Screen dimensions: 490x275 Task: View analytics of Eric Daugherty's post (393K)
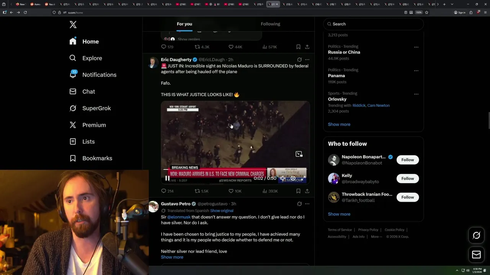click(270, 191)
